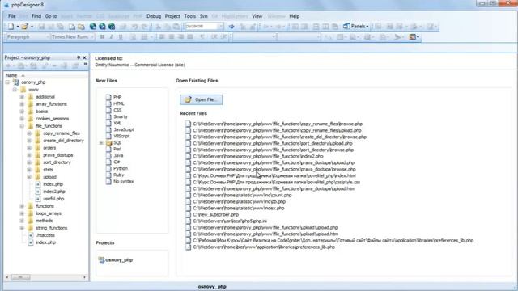Close the Project panel
Screen dimensions: 518x291
click(84, 57)
